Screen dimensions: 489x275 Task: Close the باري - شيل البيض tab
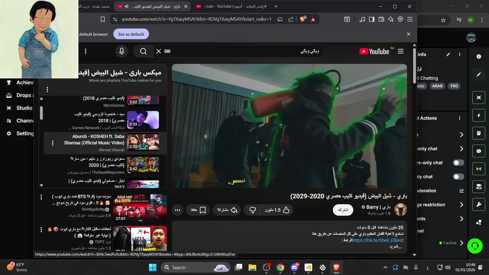click(x=186, y=6)
